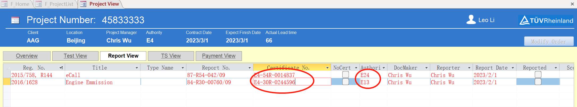The width and height of the screenshot is (577, 107).
Task: Expand the Certificate No. column dropdown
Action: (327, 68)
